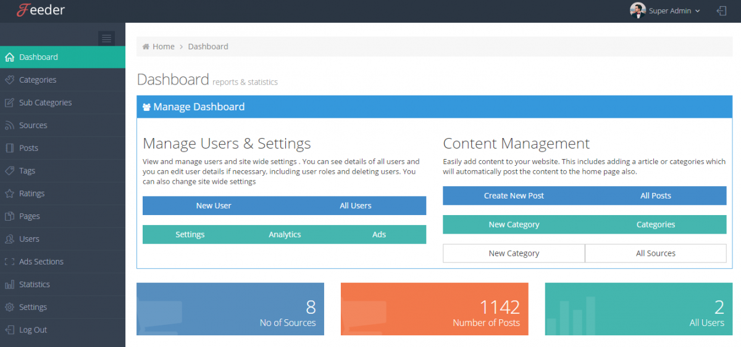Open the No of Sources blue tile

coord(230,309)
